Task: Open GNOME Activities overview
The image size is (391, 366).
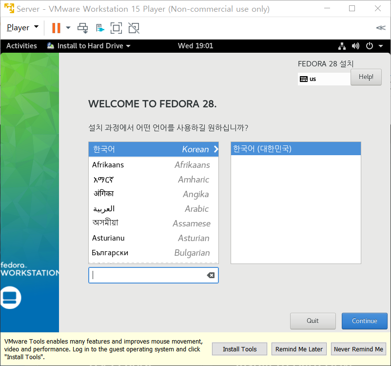Action: coord(21,46)
